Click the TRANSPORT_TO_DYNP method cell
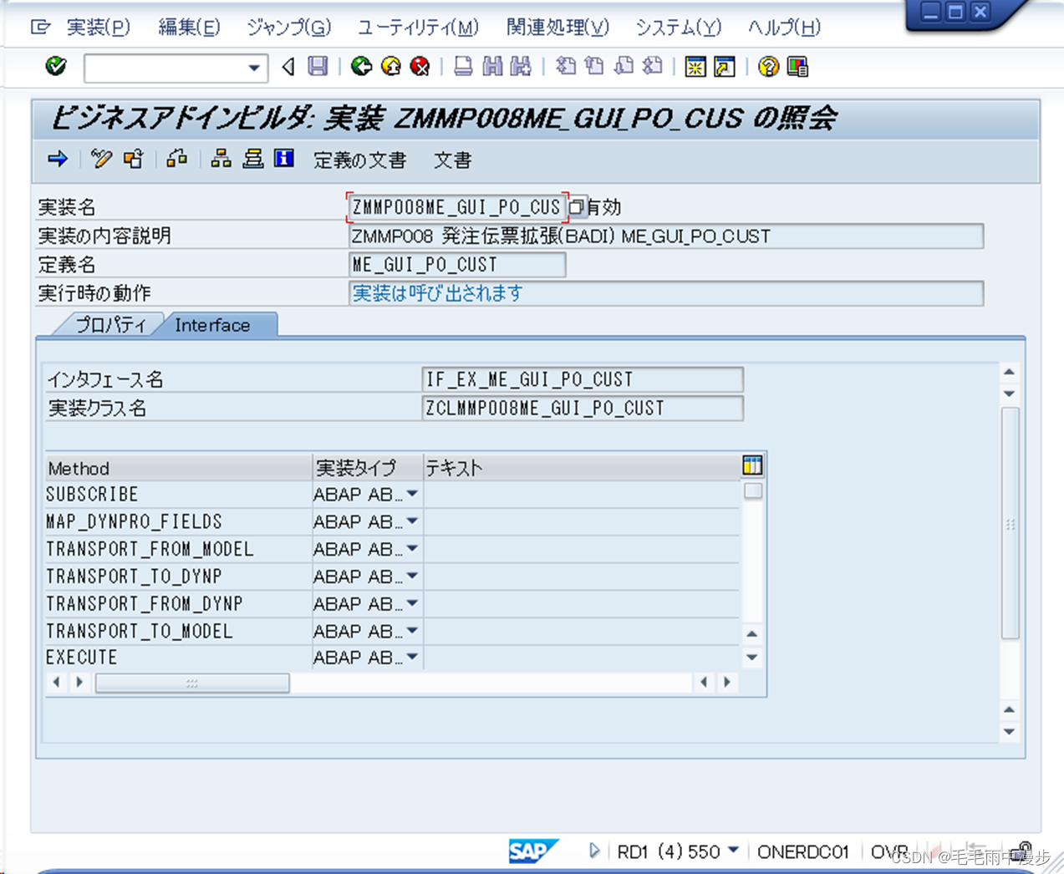The width and height of the screenshot is (1064, 874). coord(178,576)
